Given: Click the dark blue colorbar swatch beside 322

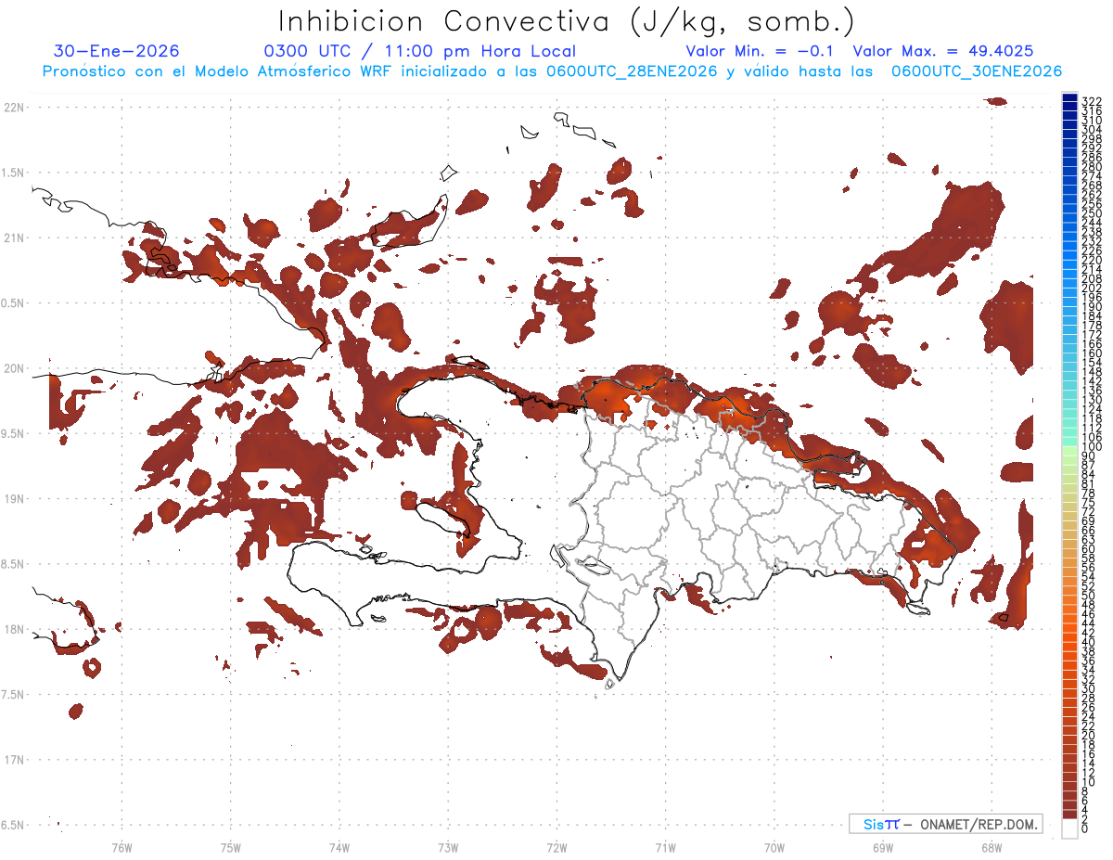Looking at the screenshot, I should tap(1069, 99).
